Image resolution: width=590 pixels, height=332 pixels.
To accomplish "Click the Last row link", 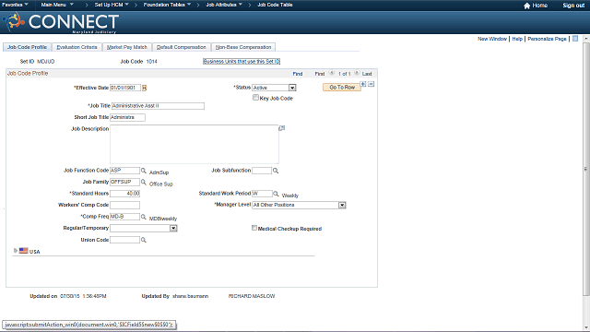I will click(367, 74).
